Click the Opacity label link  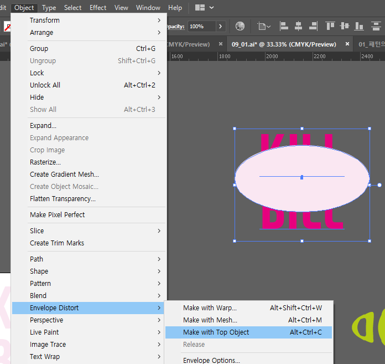(175, 27)
